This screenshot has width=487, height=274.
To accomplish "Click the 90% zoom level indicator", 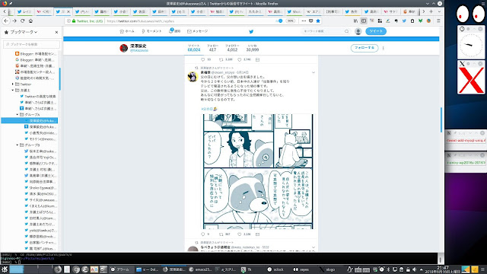I will pyautogui.click(x=291, y=21).
